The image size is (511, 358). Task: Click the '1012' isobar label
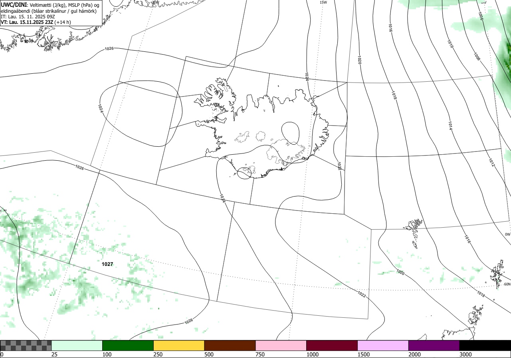tap(491, 162)
